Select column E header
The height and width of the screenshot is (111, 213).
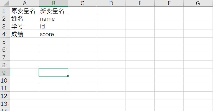140,3
